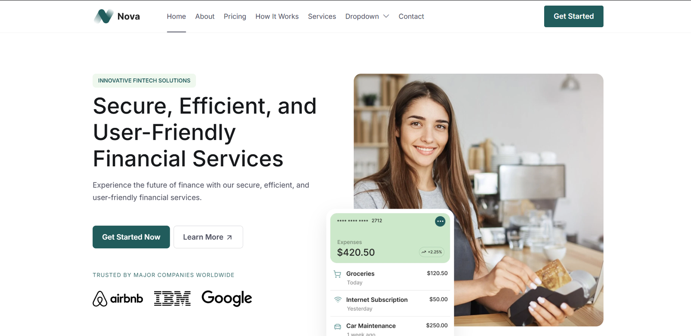Click the 'Expenses' label on card

click(x=349, y=242)
